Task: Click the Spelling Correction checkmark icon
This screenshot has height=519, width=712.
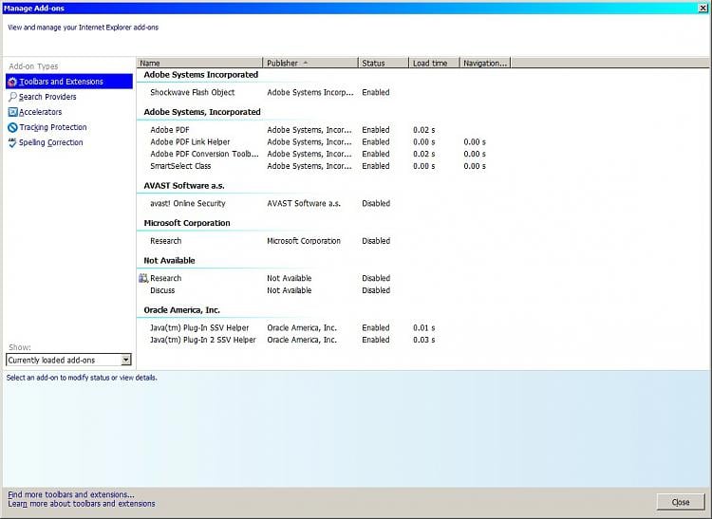Action: (12, 142)
